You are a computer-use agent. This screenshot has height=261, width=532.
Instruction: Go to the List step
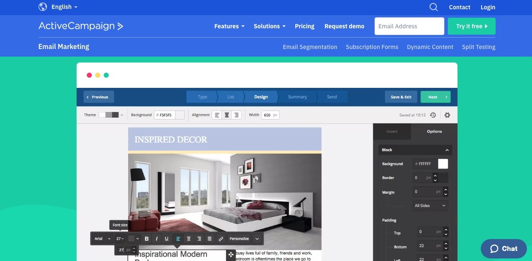point(231,97)
